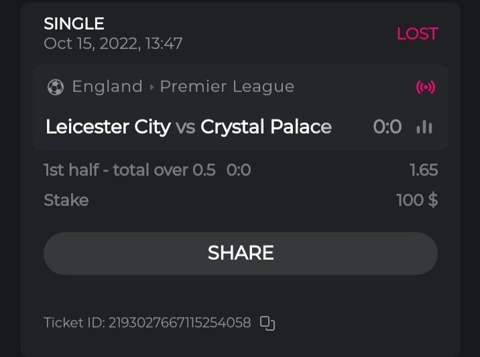
Task: Select the Crystal Palace team name
Action: 265,127
